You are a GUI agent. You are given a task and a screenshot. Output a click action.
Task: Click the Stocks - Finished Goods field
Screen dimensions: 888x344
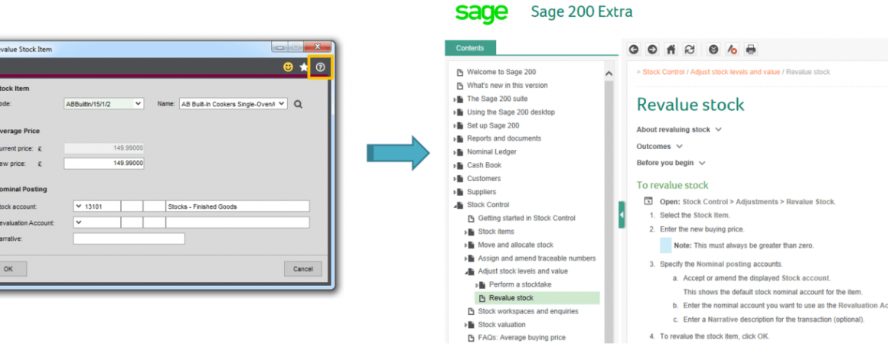point(238,206)
